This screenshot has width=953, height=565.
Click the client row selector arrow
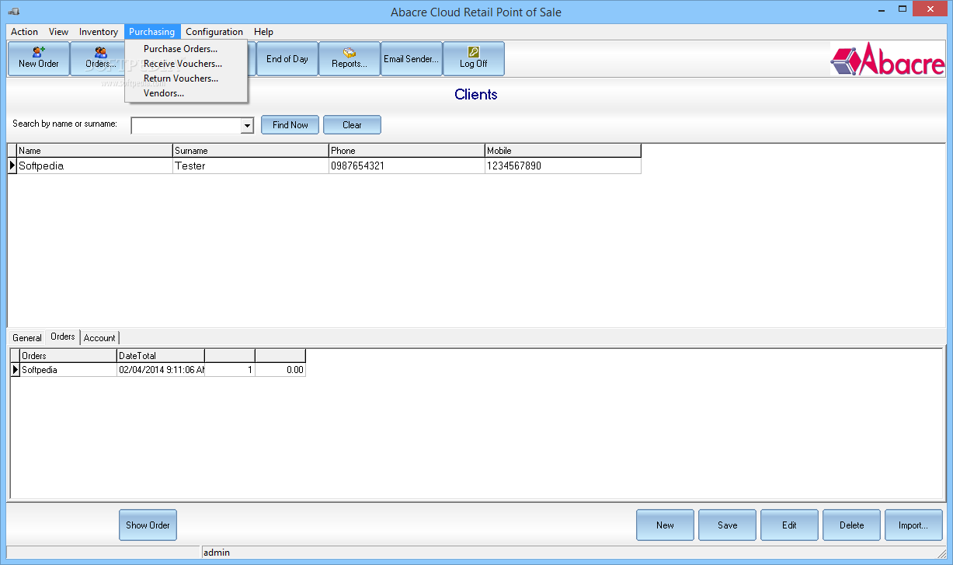[12, 166]
